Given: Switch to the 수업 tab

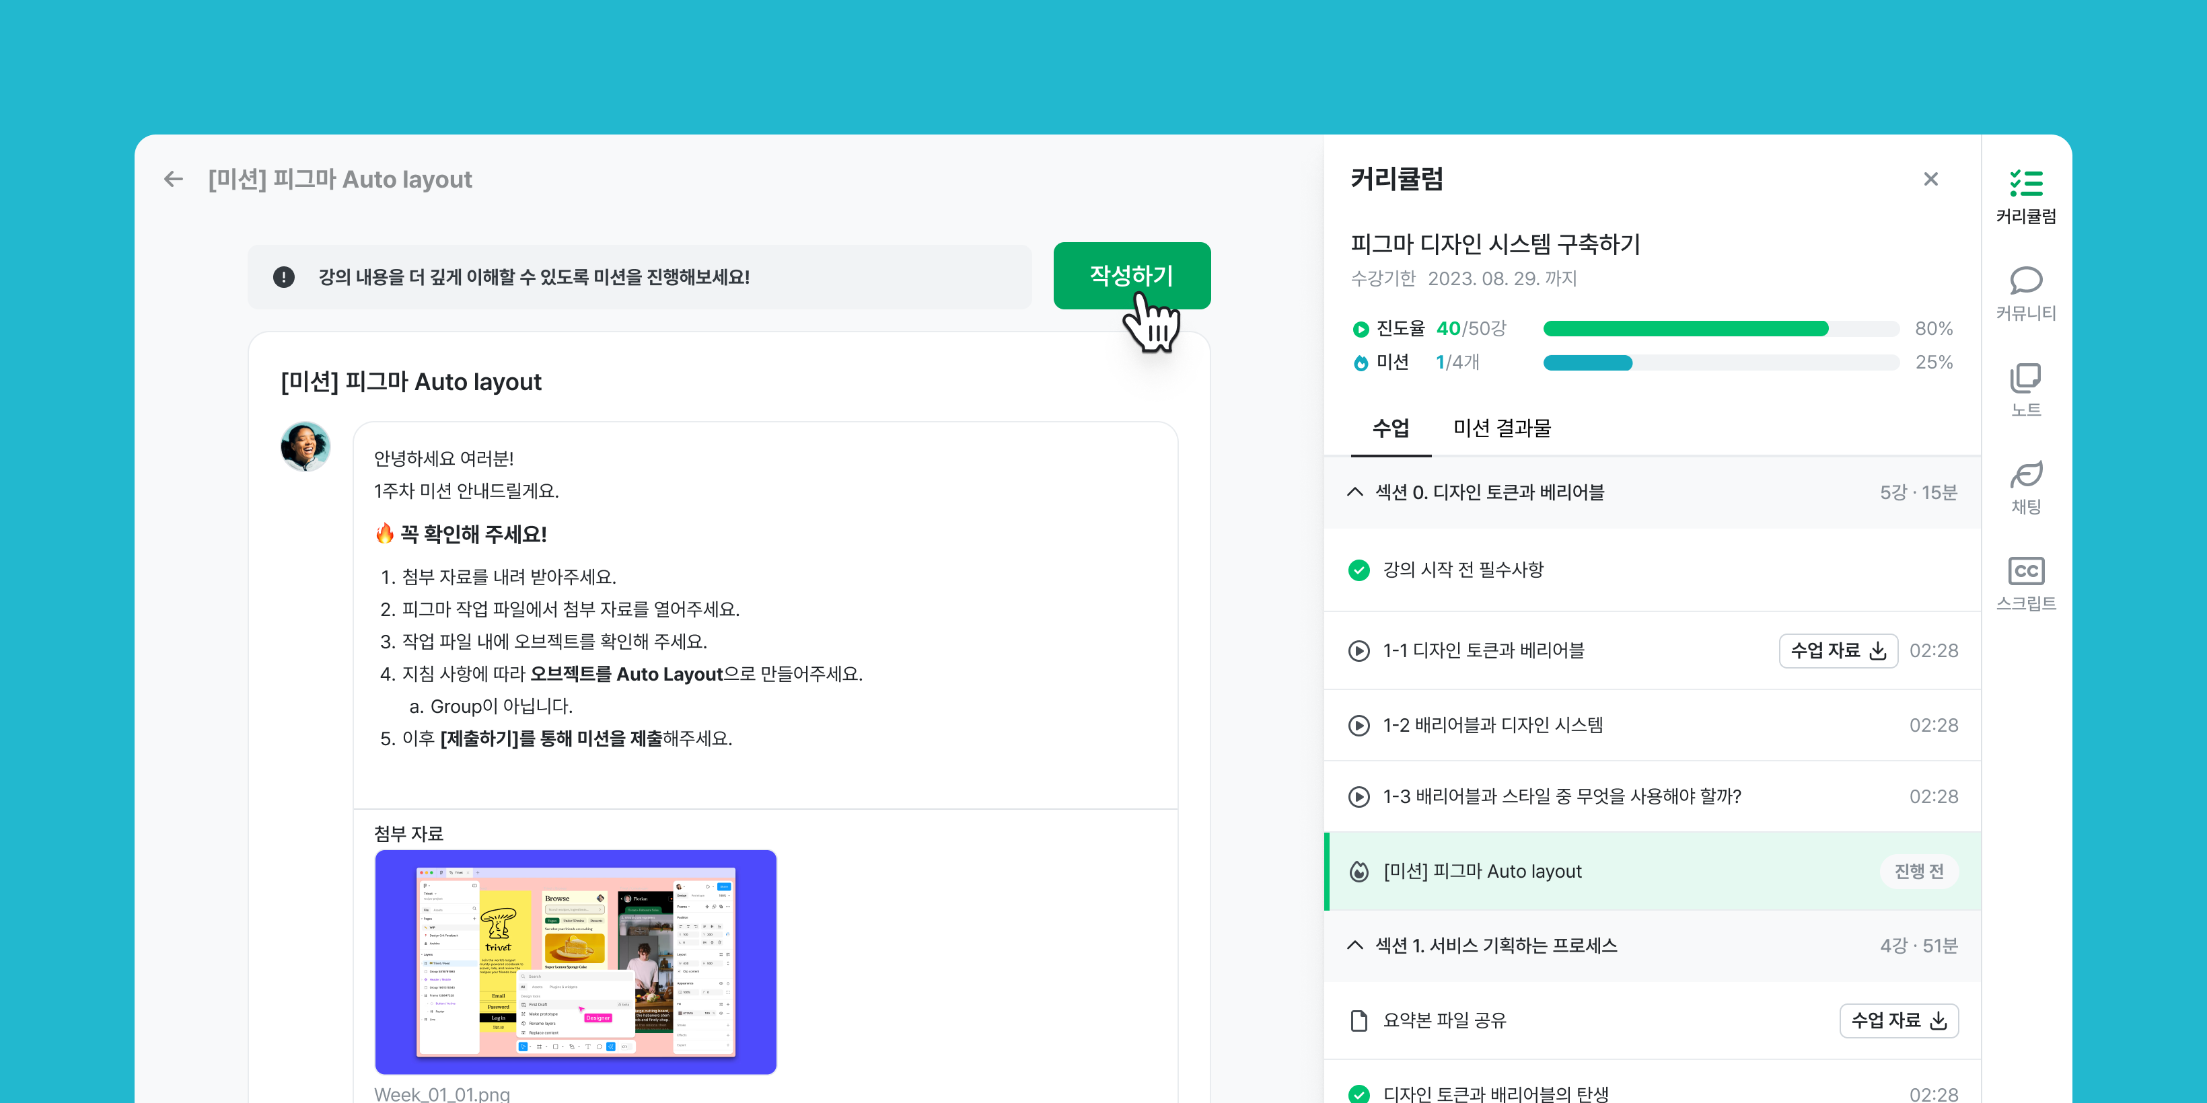Looking at the screenshot, I should click(1391, 428).
